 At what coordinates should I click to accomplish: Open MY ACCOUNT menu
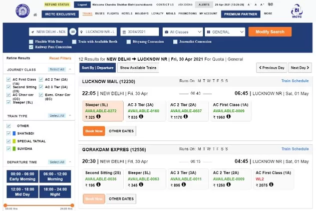tap(208, 14)
